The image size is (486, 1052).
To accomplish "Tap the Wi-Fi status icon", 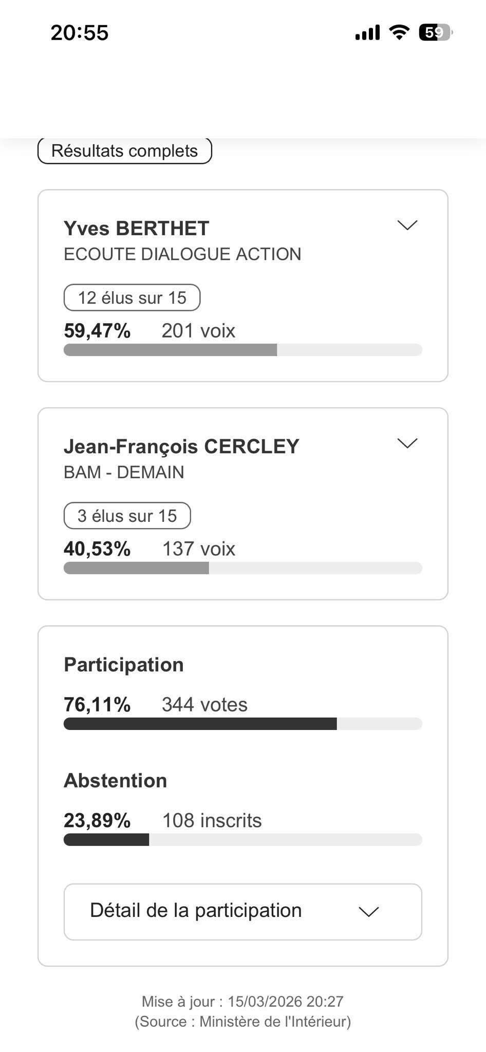I will coord(399,32).
